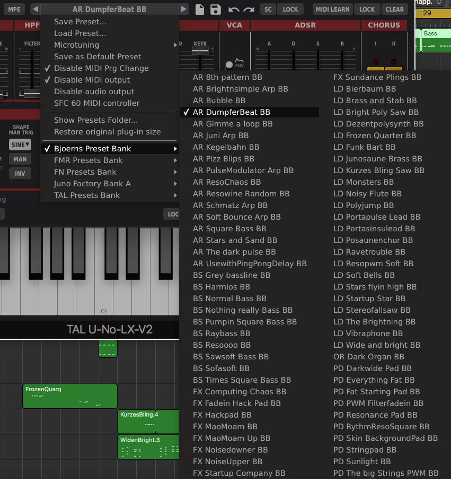
Task: Select the WidenBright.3 MIDI region
Action: pos(148,447)
